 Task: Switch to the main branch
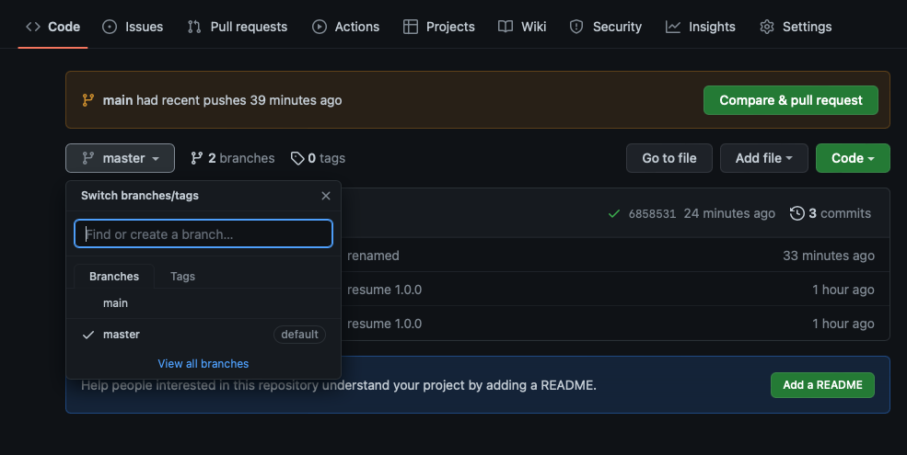click(203, 303)
